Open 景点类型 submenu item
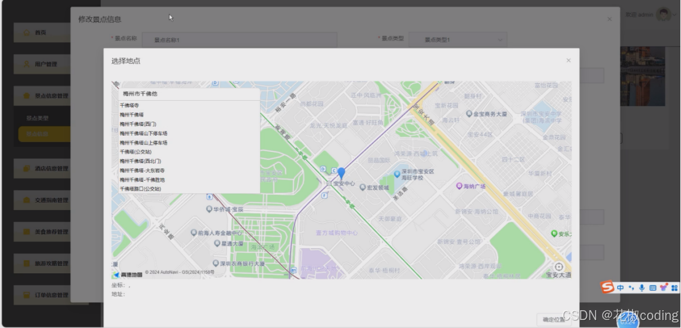This screenshot has height=328, width=681. click(37, 118)
